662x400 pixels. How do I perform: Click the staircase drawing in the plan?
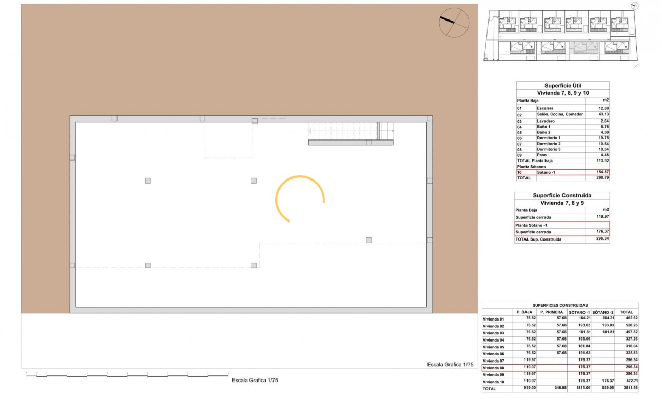tap(351, 133)
